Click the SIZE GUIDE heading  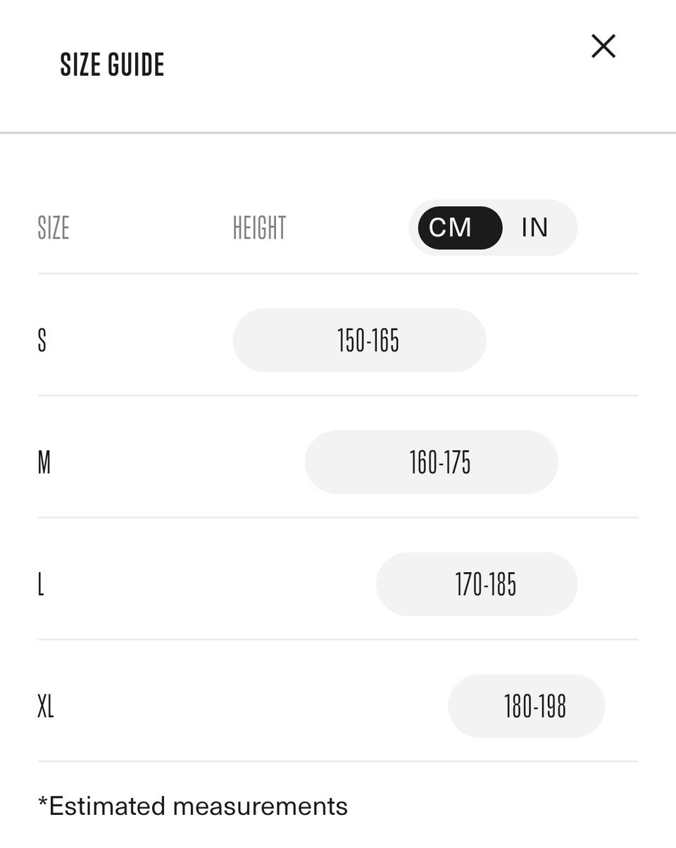112,65
